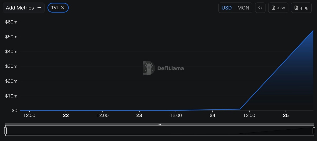Toggle the TVL metric chip
The height and width of the screenshot is (141, 317).
point(55,8)
